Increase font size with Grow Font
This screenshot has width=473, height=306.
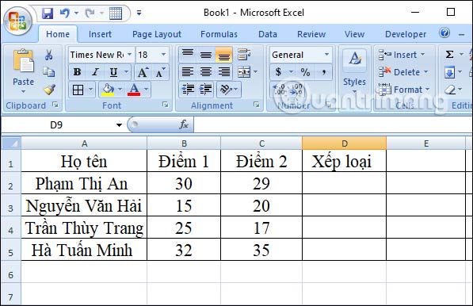coord(143,72)
